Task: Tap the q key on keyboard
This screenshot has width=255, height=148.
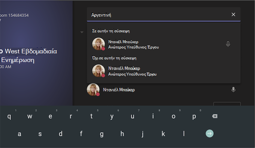Action: coord(9,116)
